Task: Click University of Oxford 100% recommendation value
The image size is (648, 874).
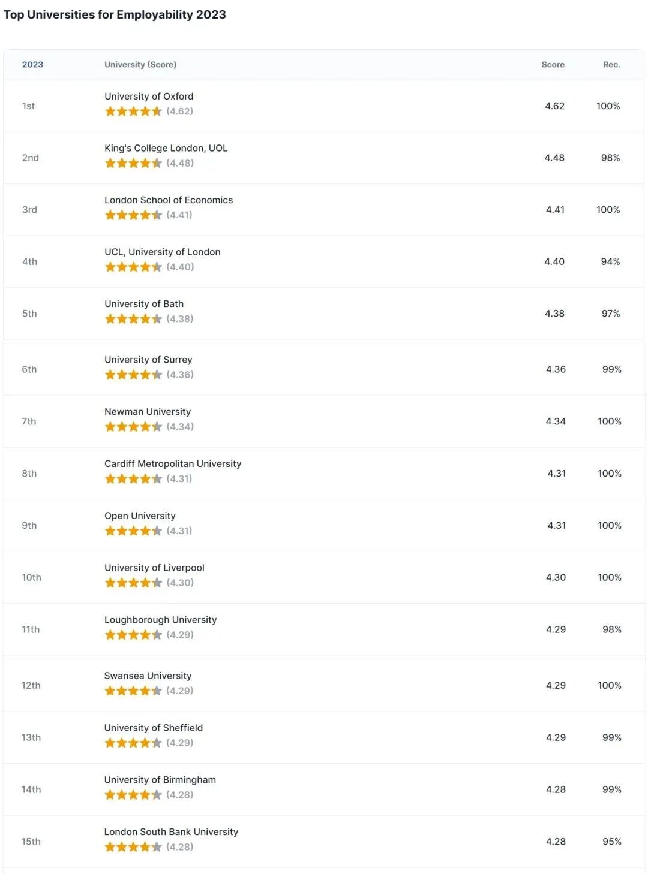Action: tap(608, 106)
